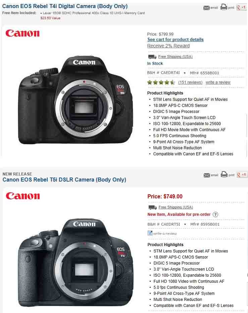Open Canon EOS Rebel T4i product title
Image resolution: width=248 pixels, height=313 pixels.
coord(65,6)
